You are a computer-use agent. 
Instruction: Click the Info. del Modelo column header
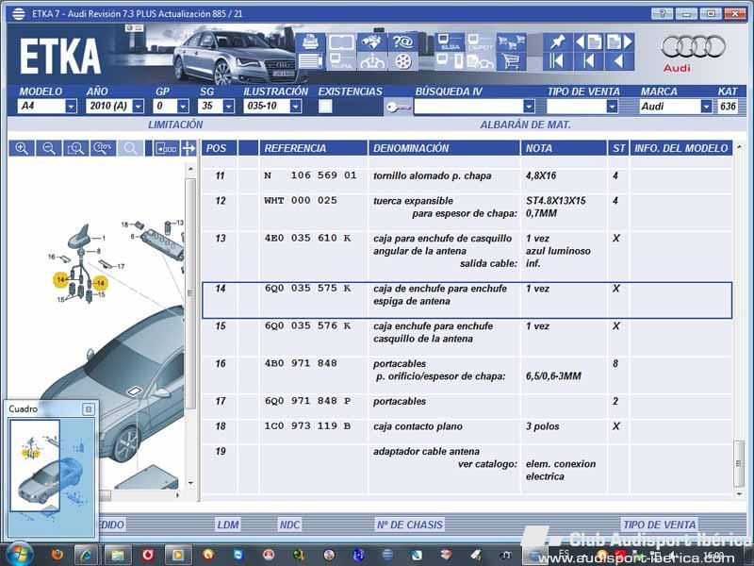680,148
